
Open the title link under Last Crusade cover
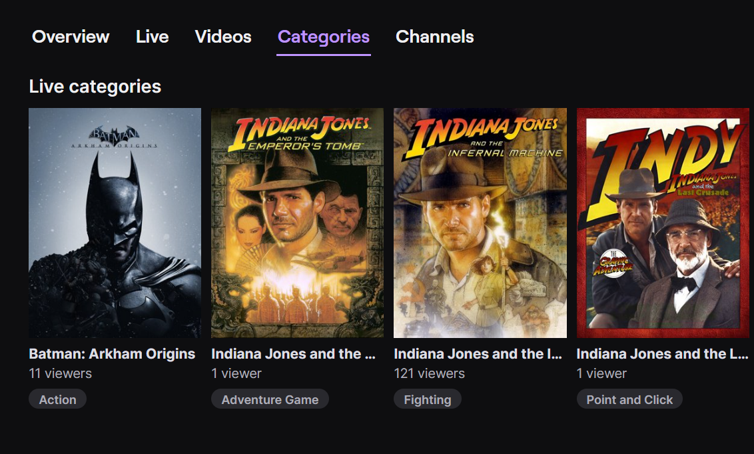tap(662, 354)
